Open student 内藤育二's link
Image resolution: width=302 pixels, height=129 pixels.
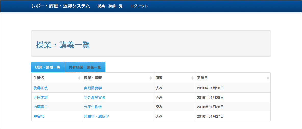(41, 107)
